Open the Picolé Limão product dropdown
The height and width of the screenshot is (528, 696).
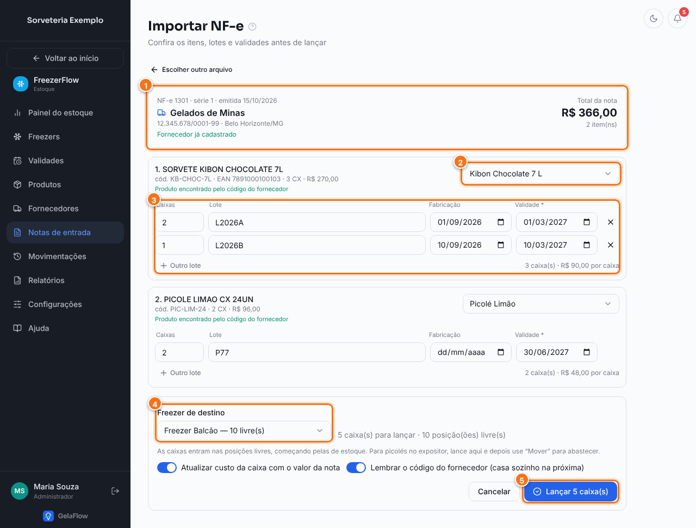[540, 304]
